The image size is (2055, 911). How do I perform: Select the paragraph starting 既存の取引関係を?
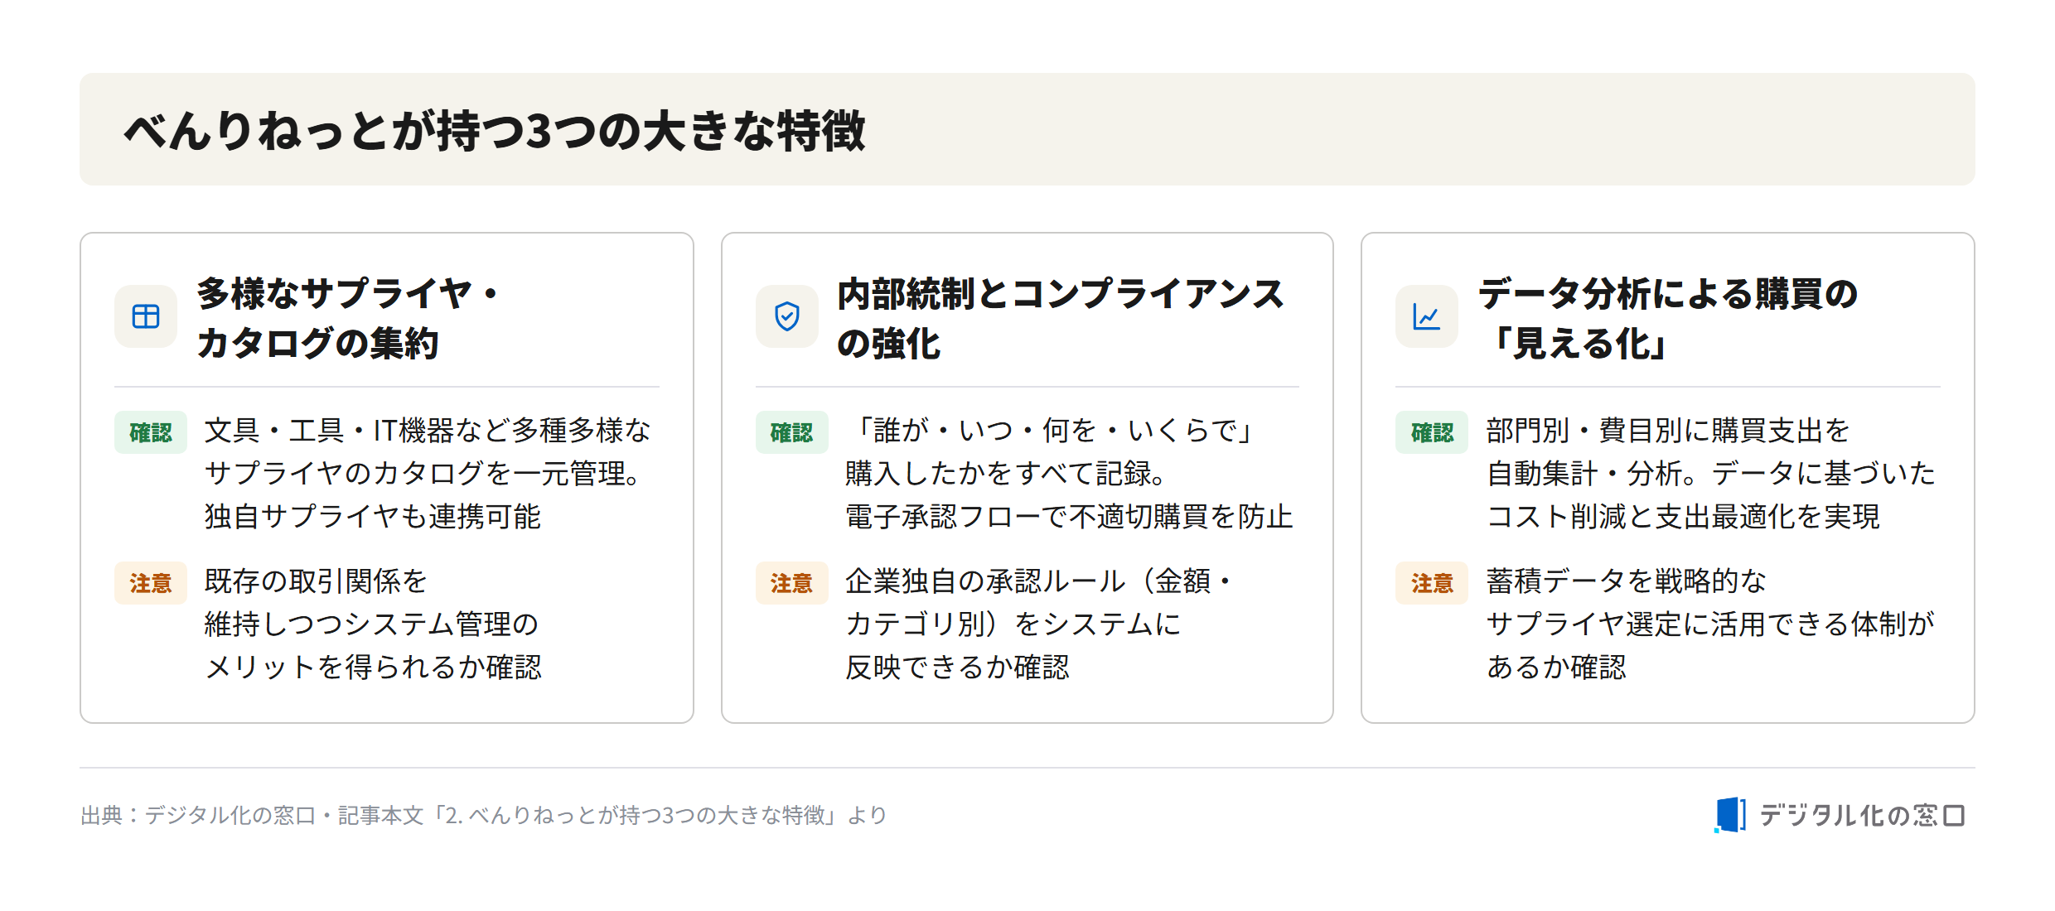tap(373, 624)
